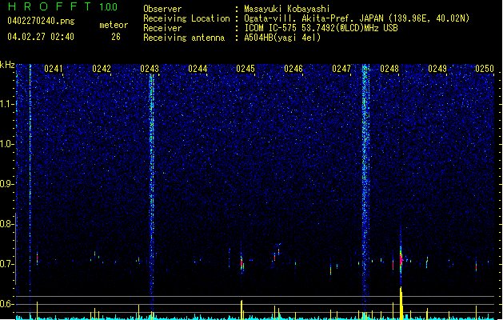Click the observer name Masayuki Kobayashi
This screenshot has height=320, width=503.
point(286,9)
